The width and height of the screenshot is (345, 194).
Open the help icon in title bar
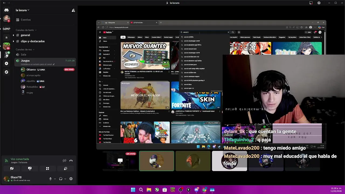(319, 3)
